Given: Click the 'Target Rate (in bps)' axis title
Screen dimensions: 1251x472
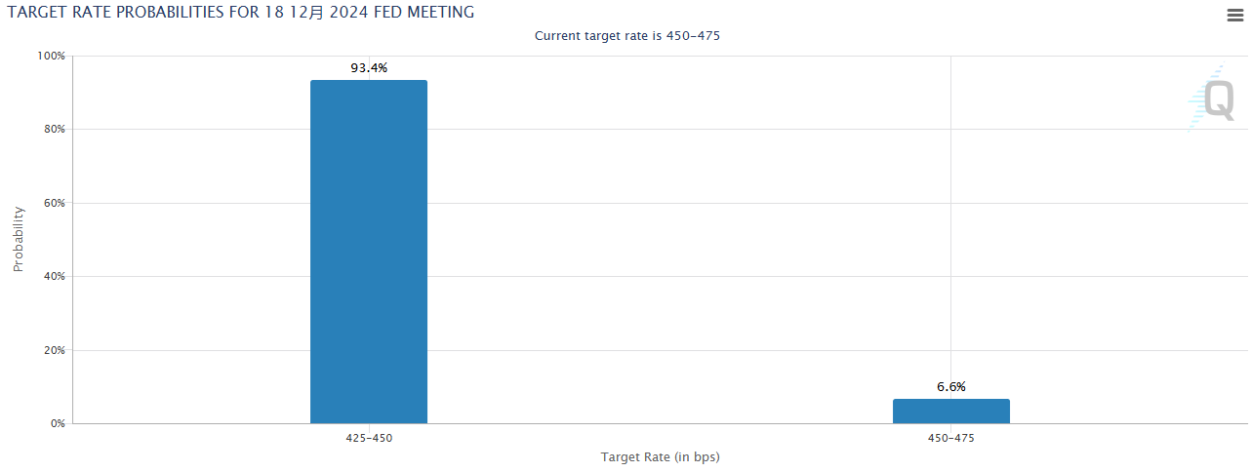Looking at the screenshot, I should [660, 456].
